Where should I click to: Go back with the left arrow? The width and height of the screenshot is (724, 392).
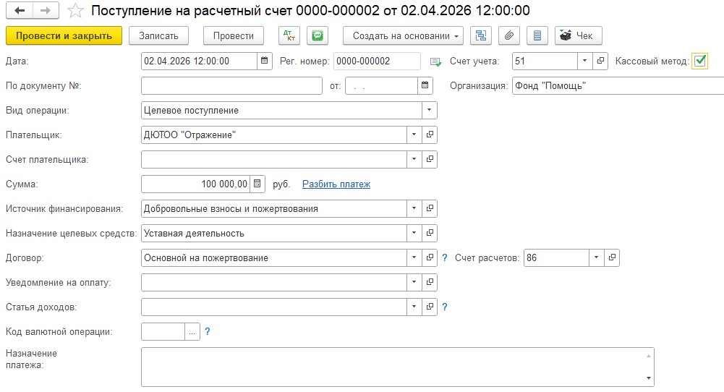click(x=20, y=10)
